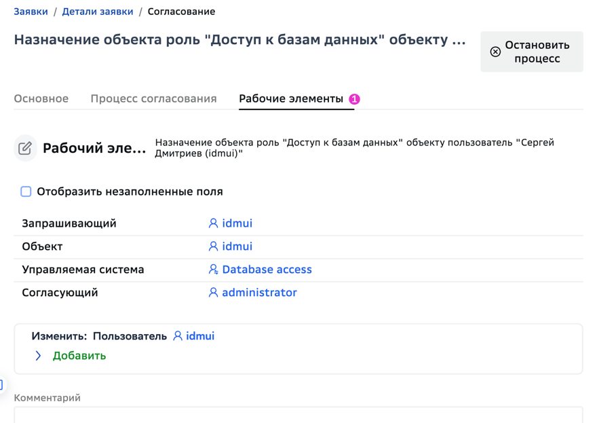
Task: Click the Остановить процесс button
Action: coord(532,52)
